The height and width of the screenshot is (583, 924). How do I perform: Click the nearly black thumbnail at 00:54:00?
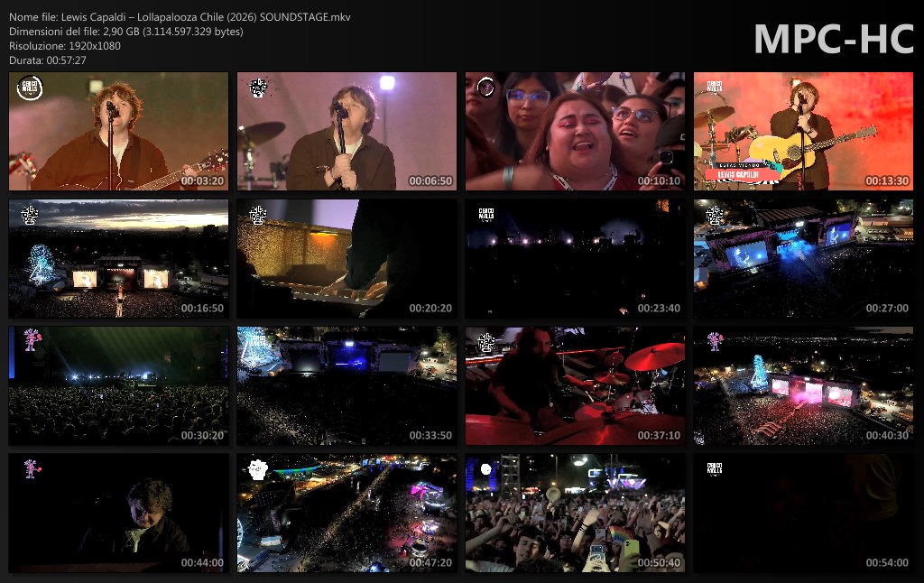803,513
